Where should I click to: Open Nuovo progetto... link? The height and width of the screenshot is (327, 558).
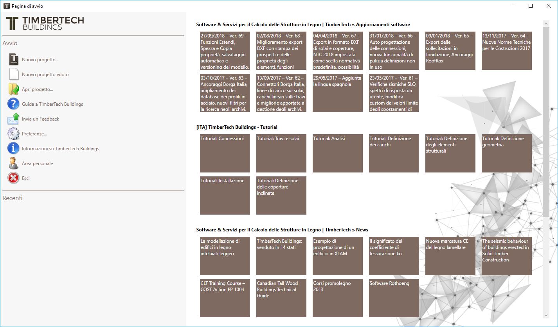click(x=40, y=60)
